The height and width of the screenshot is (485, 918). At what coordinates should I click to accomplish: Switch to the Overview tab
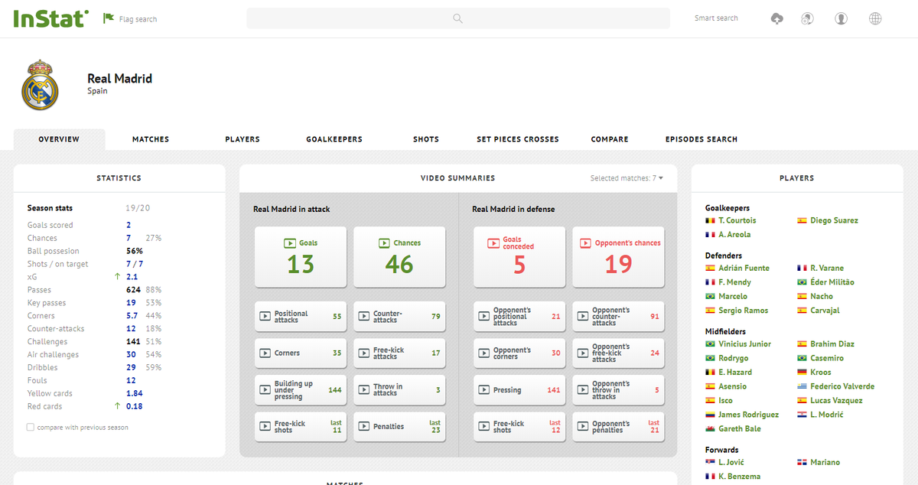(x=59, y=139)
